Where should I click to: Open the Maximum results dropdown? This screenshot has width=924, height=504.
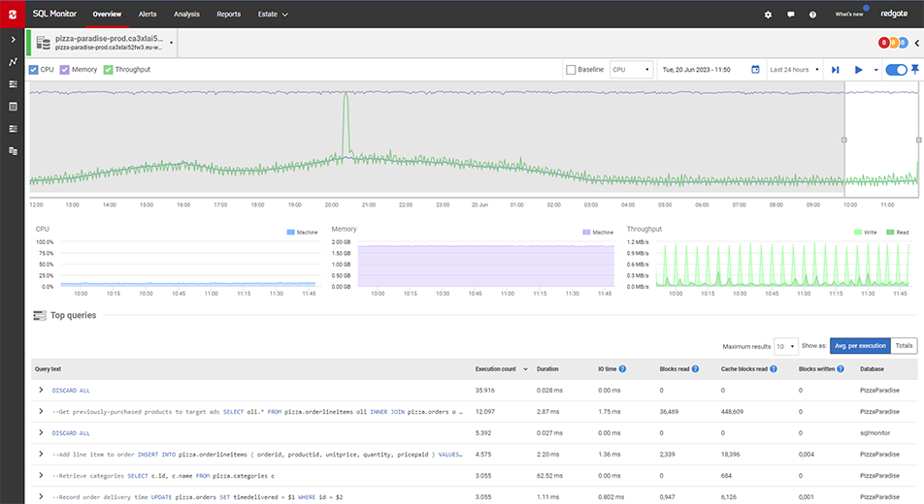(785, 346)
